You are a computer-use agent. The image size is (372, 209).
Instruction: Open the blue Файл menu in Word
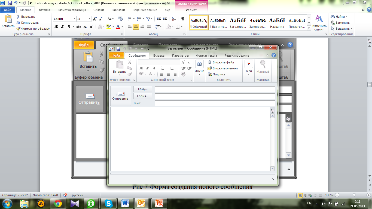(8, 10)
